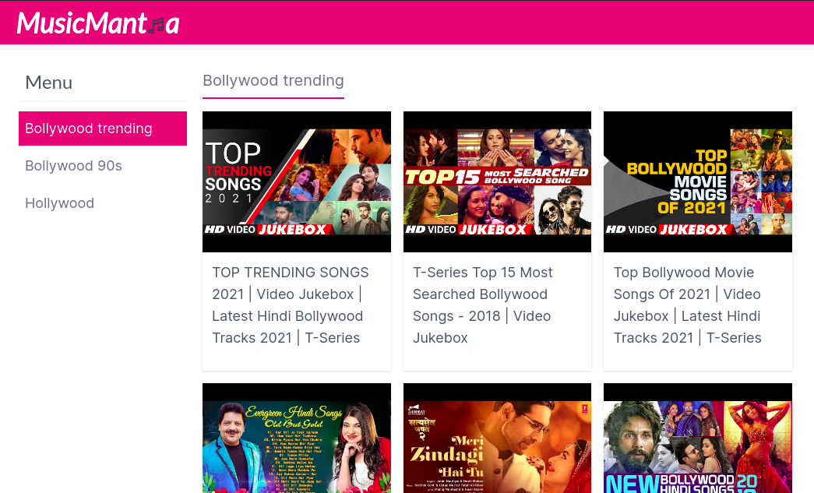Open the Meri Zindagi Hai Tu thumbnail
Screen dimensions: 814x493
coord(497,438)
